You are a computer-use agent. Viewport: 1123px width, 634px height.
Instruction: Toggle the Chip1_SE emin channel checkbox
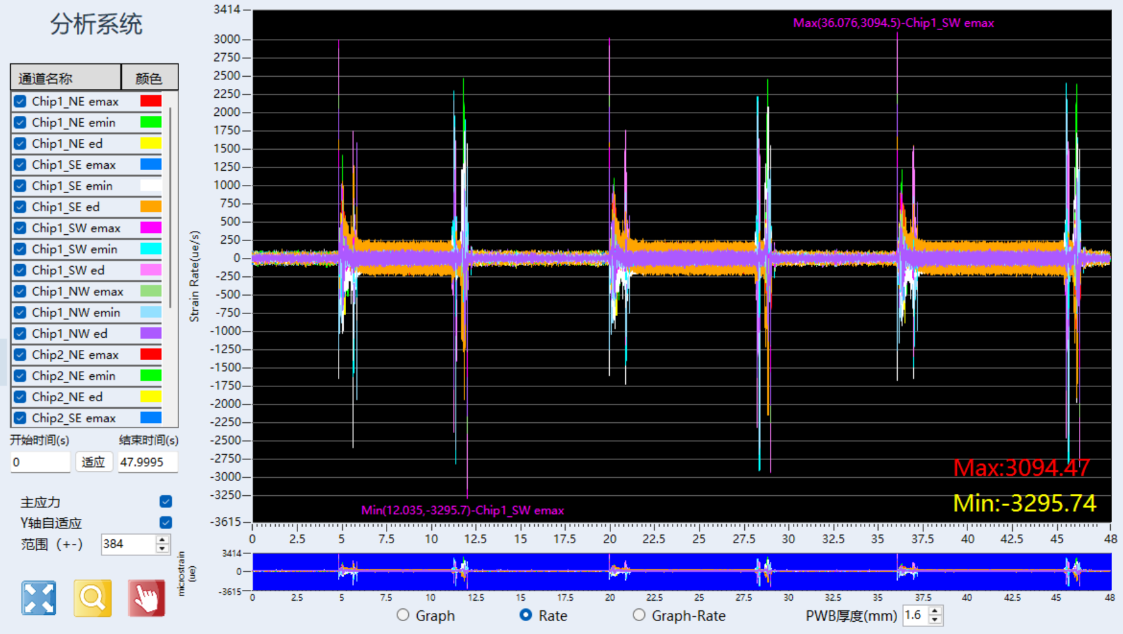point(20,186)
